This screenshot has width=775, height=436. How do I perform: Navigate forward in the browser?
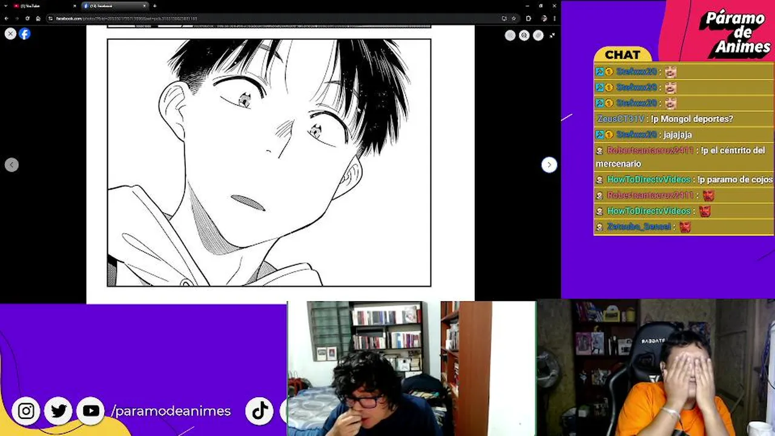17,18
